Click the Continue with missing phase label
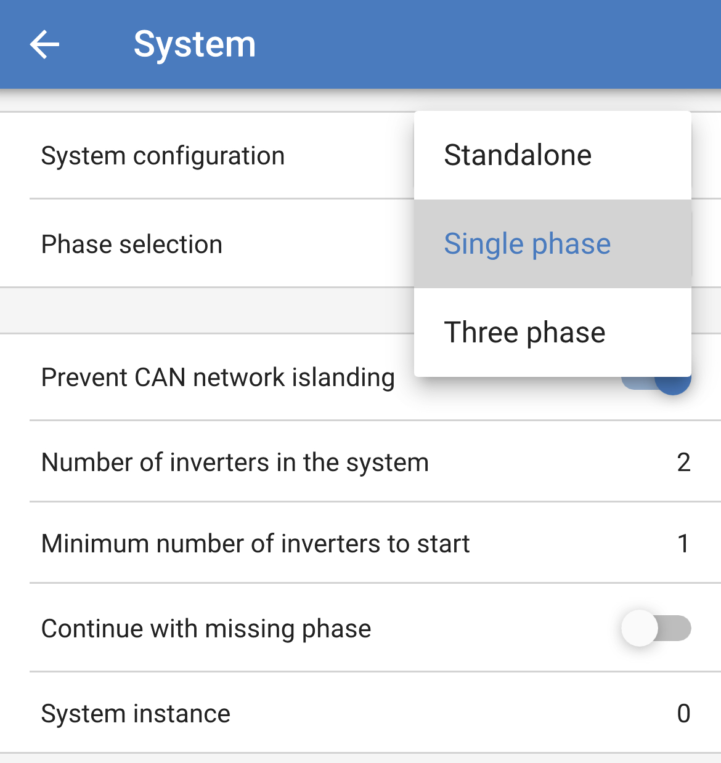Image resolution: width=721 pixels, height=763 pixels. click(x=206, y=629)
